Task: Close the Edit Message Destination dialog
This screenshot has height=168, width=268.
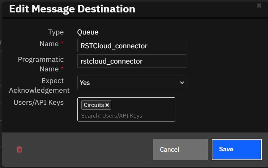Action: pos(259,5)
